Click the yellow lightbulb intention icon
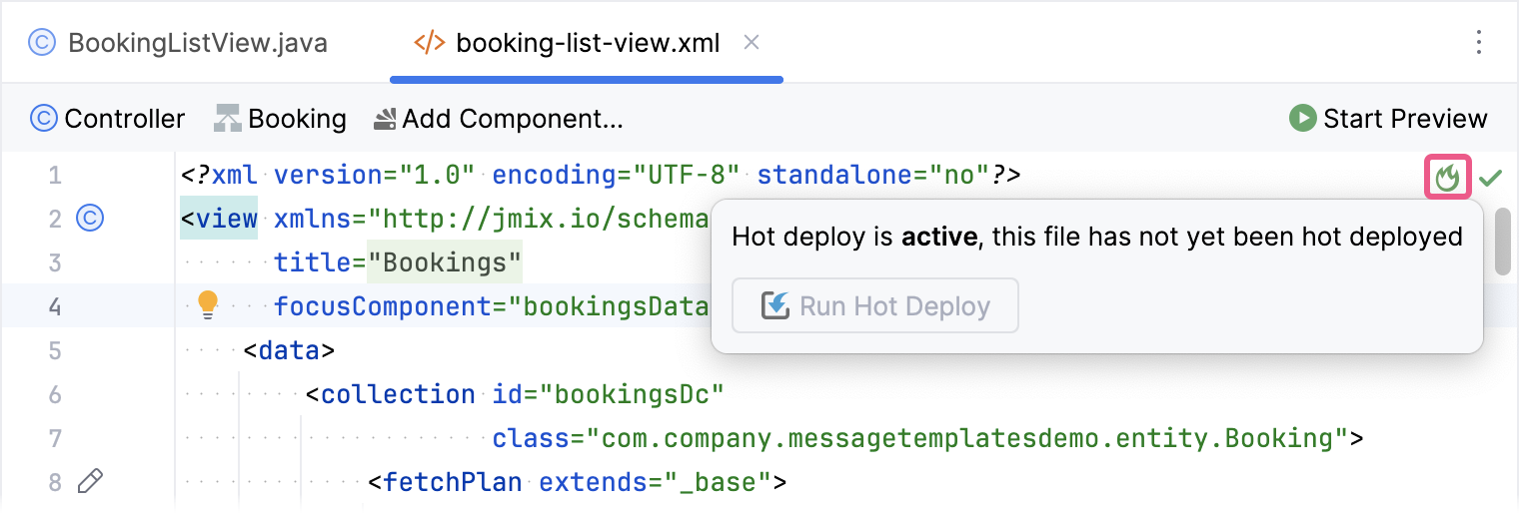 point(208,304)
